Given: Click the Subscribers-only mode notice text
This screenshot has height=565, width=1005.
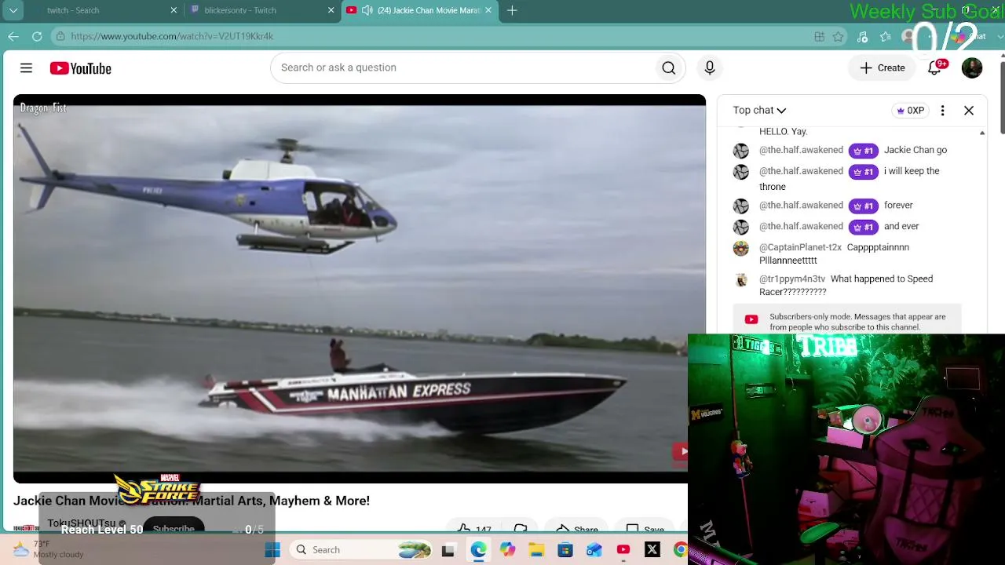Looking at the screenshot, I should click(857, 322).
